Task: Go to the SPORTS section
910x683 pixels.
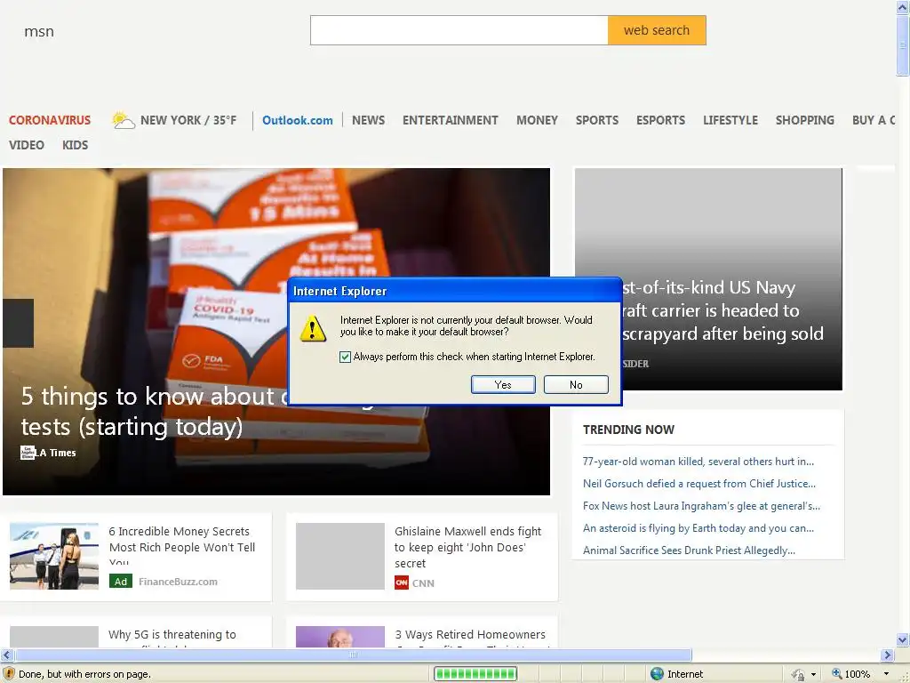Action: pyautogui.click(x=597, y=120)
